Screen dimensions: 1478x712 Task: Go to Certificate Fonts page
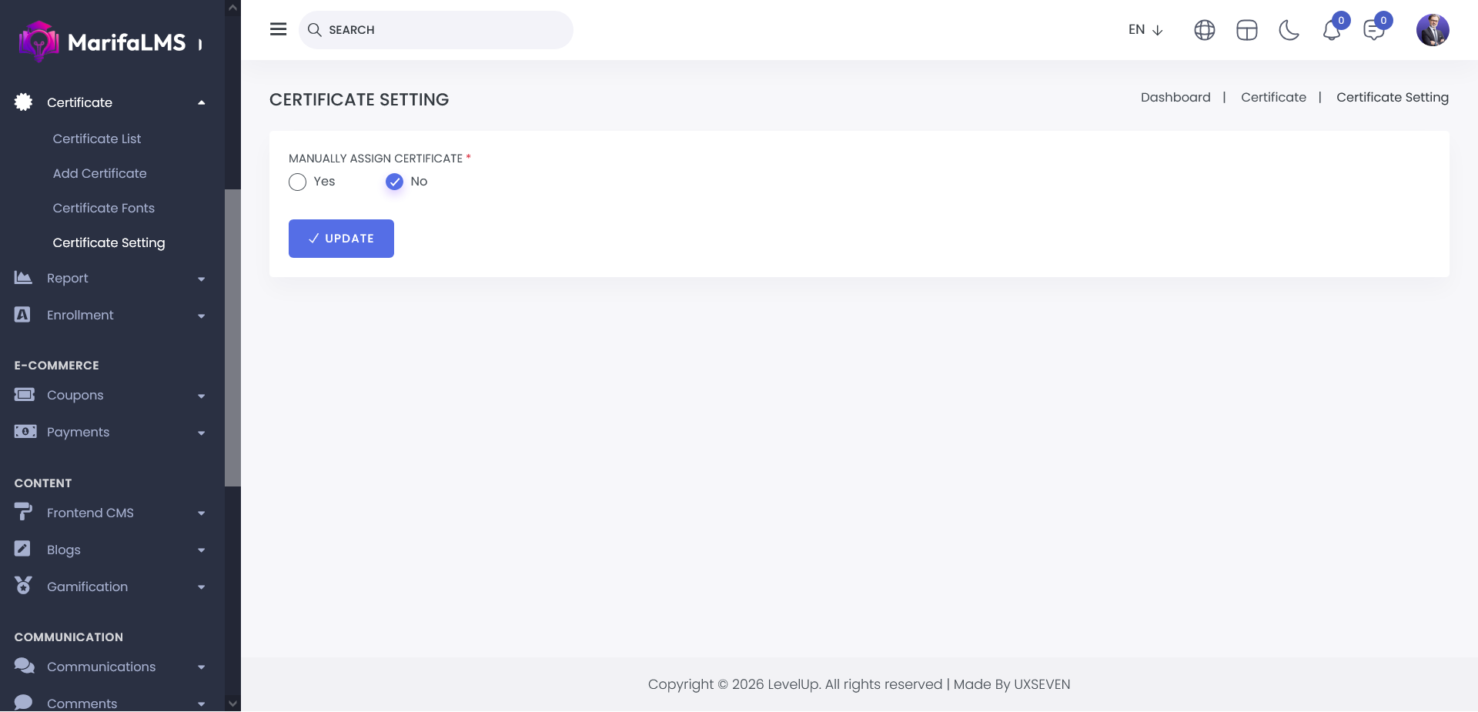click(x=104, y=208)
